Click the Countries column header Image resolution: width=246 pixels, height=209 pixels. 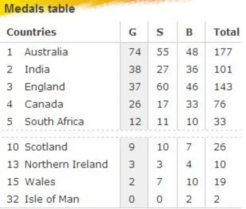[32, 32]
